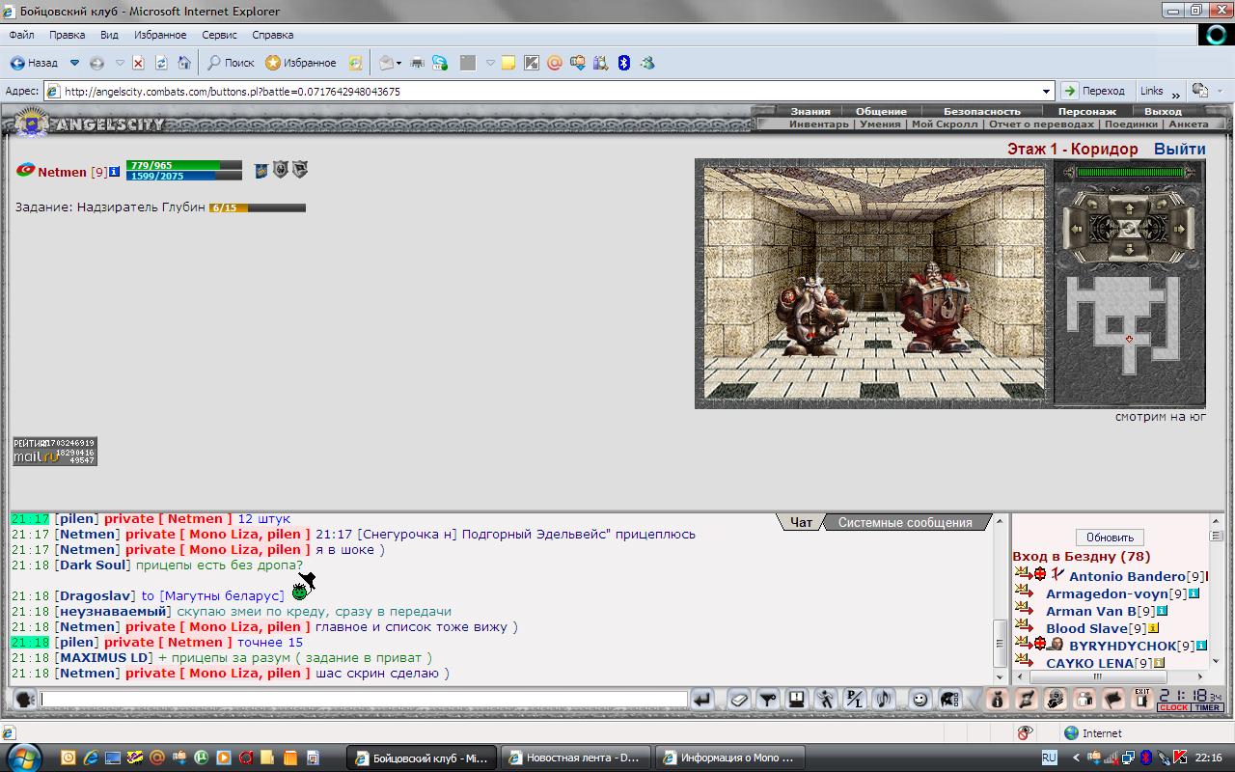Image resolution: width=1235 pixels, height=772 pixels.
Task: Open the Back history dropdown arrow
Action: tap(74, 63)
